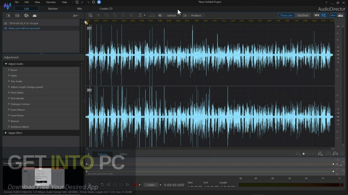Expand the Apply Effect section
This screenshot has width=348, height=195.
point(6,133)
